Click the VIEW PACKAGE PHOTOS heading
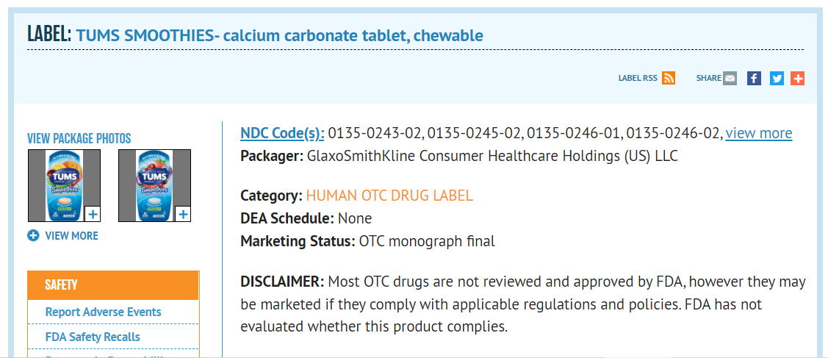 click(x=79, y=138)
